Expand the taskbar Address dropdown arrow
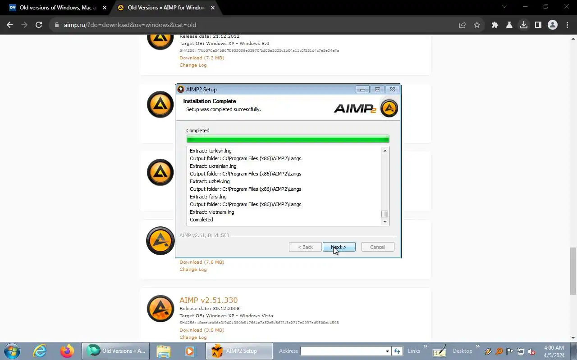This screenshot has height=360, width=577. [x=387, y=351]
